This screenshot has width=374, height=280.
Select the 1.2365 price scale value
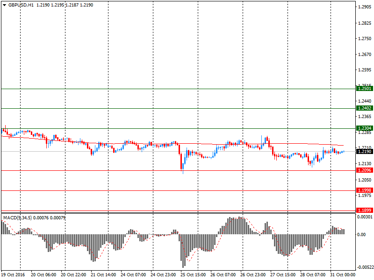point(365,117)
